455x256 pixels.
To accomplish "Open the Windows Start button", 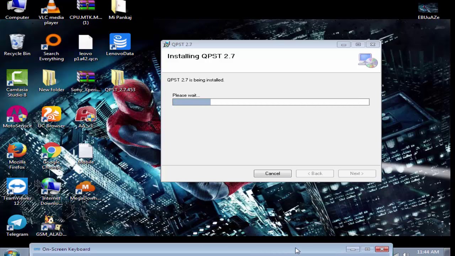I will [x=11, y=253].
